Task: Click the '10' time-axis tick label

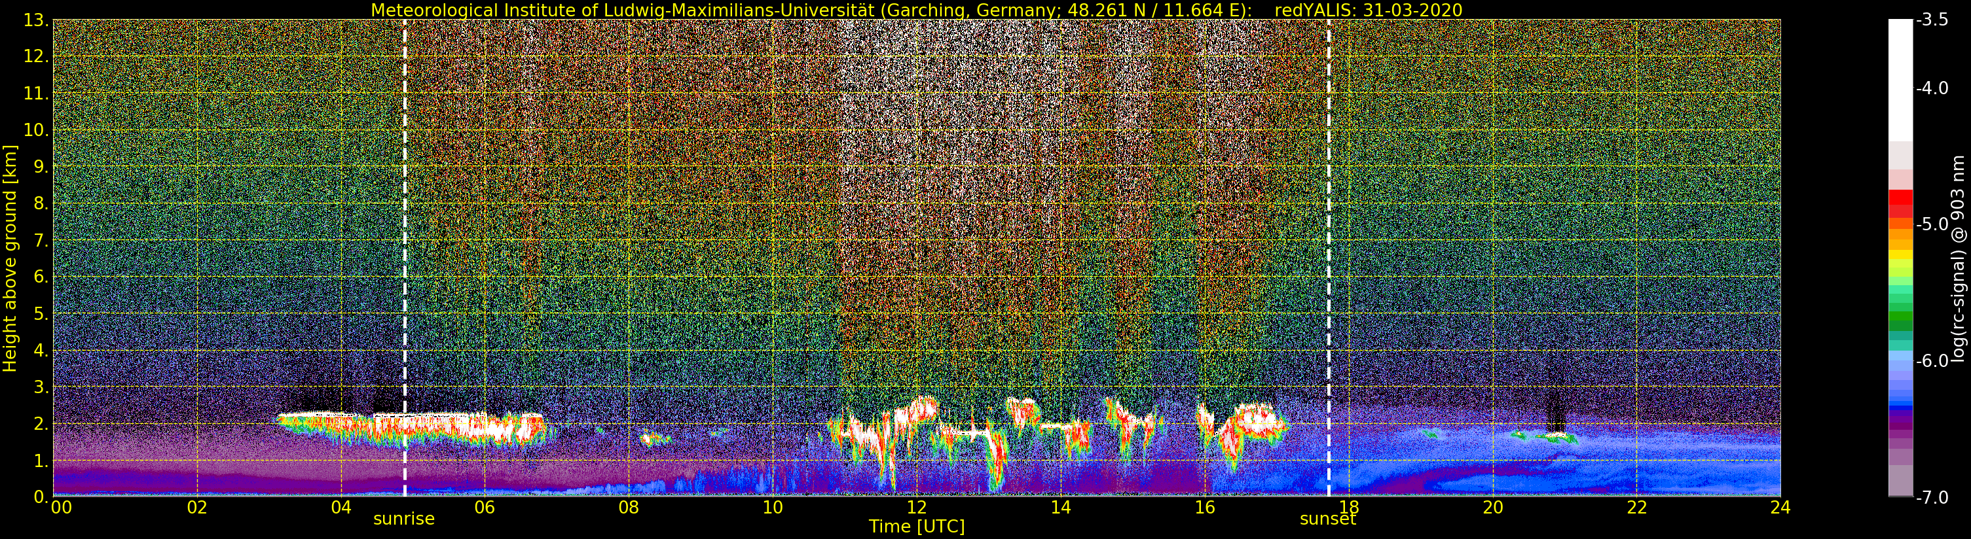Action: tap(773, 508)
